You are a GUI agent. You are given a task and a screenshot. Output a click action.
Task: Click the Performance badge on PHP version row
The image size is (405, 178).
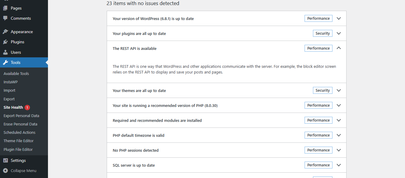pos(318,105)
